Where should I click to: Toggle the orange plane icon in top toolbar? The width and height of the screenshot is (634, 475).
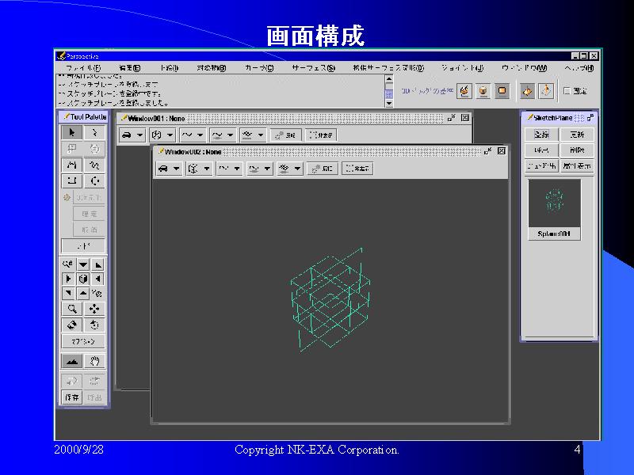click(x=502, y=91)
